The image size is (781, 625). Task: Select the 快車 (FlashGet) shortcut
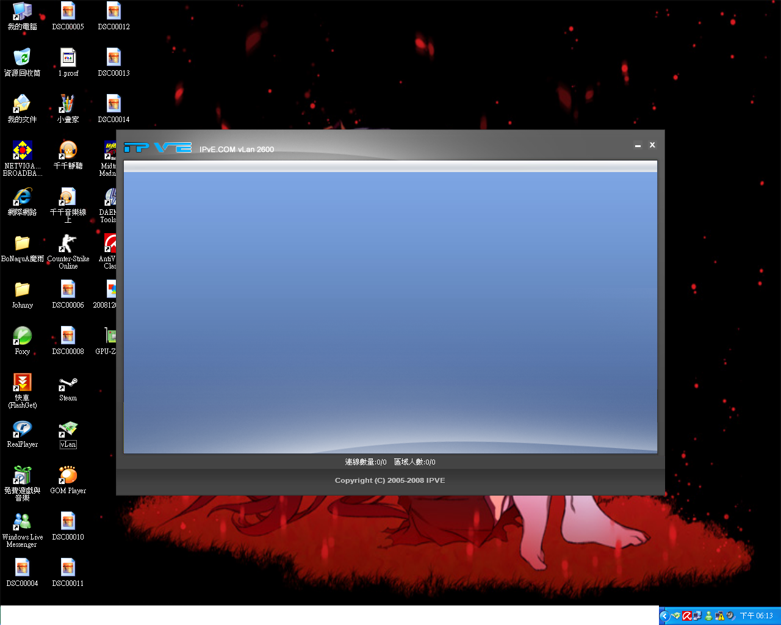(22, 391)
